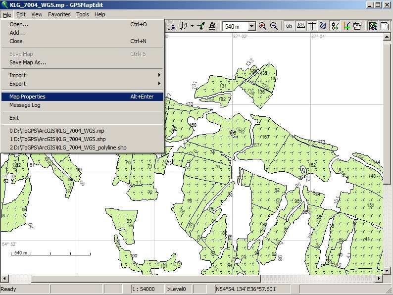
Task: Select the add waypoint tool icon
Action: click(x=201, y=26)
